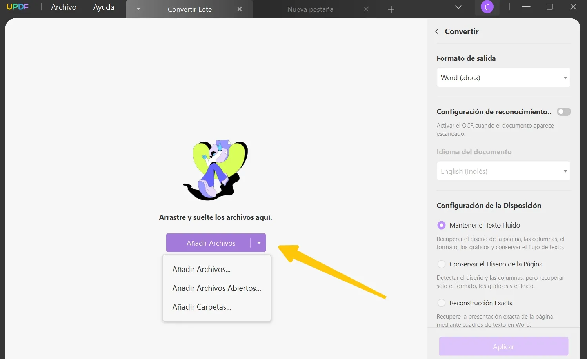Switch to the Nueva pestaña tab
Image resolution: width=587 pixels, height=359 pixels.
coord(310,9)
